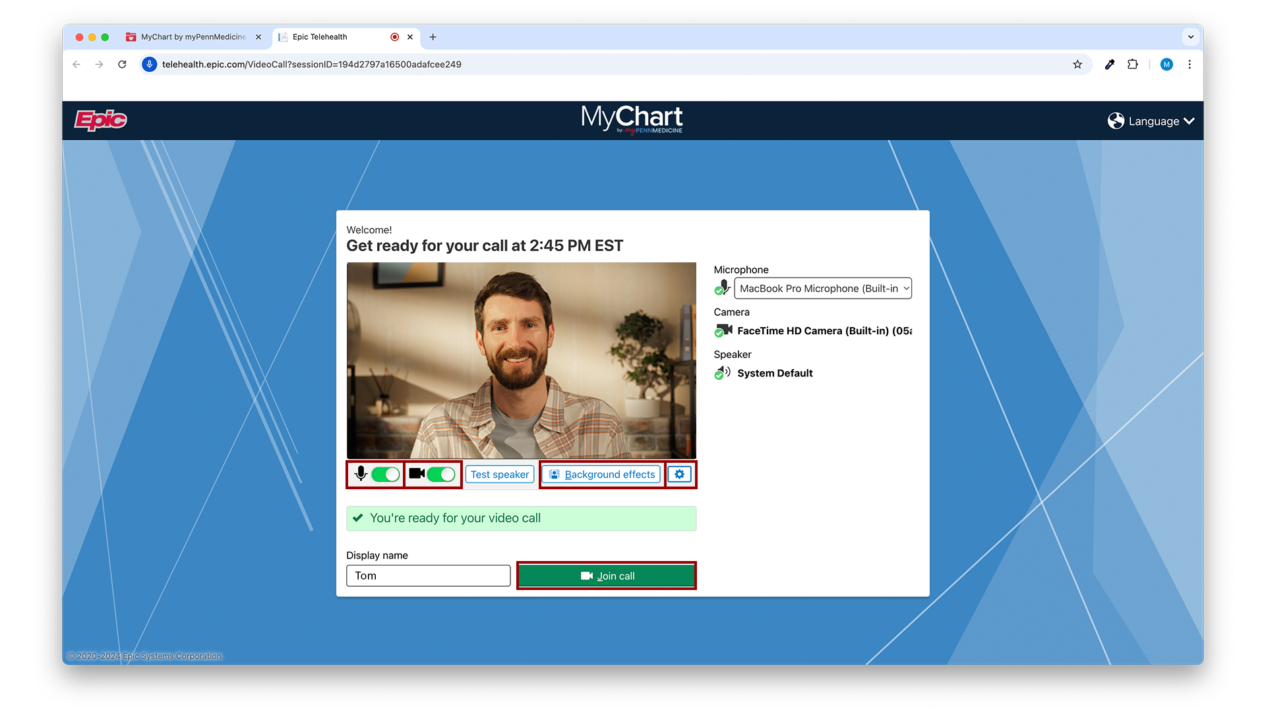Turn off the camera toggle
This screenshot has height=712, width=1266.
[440, 474]
